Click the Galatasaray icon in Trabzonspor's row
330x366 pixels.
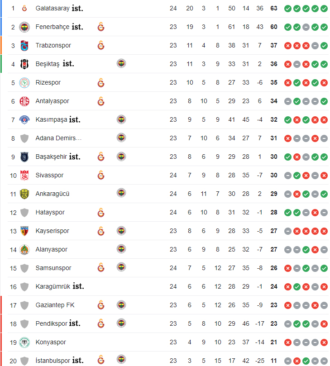click(101, 45)
